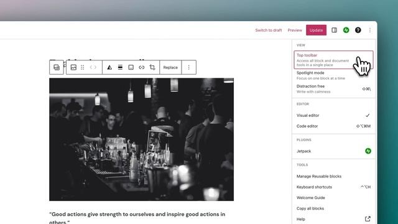The height and width of the screenshot is (224, 398).
Task: Click the Image block type icon
Action: [x=73, y=67]
